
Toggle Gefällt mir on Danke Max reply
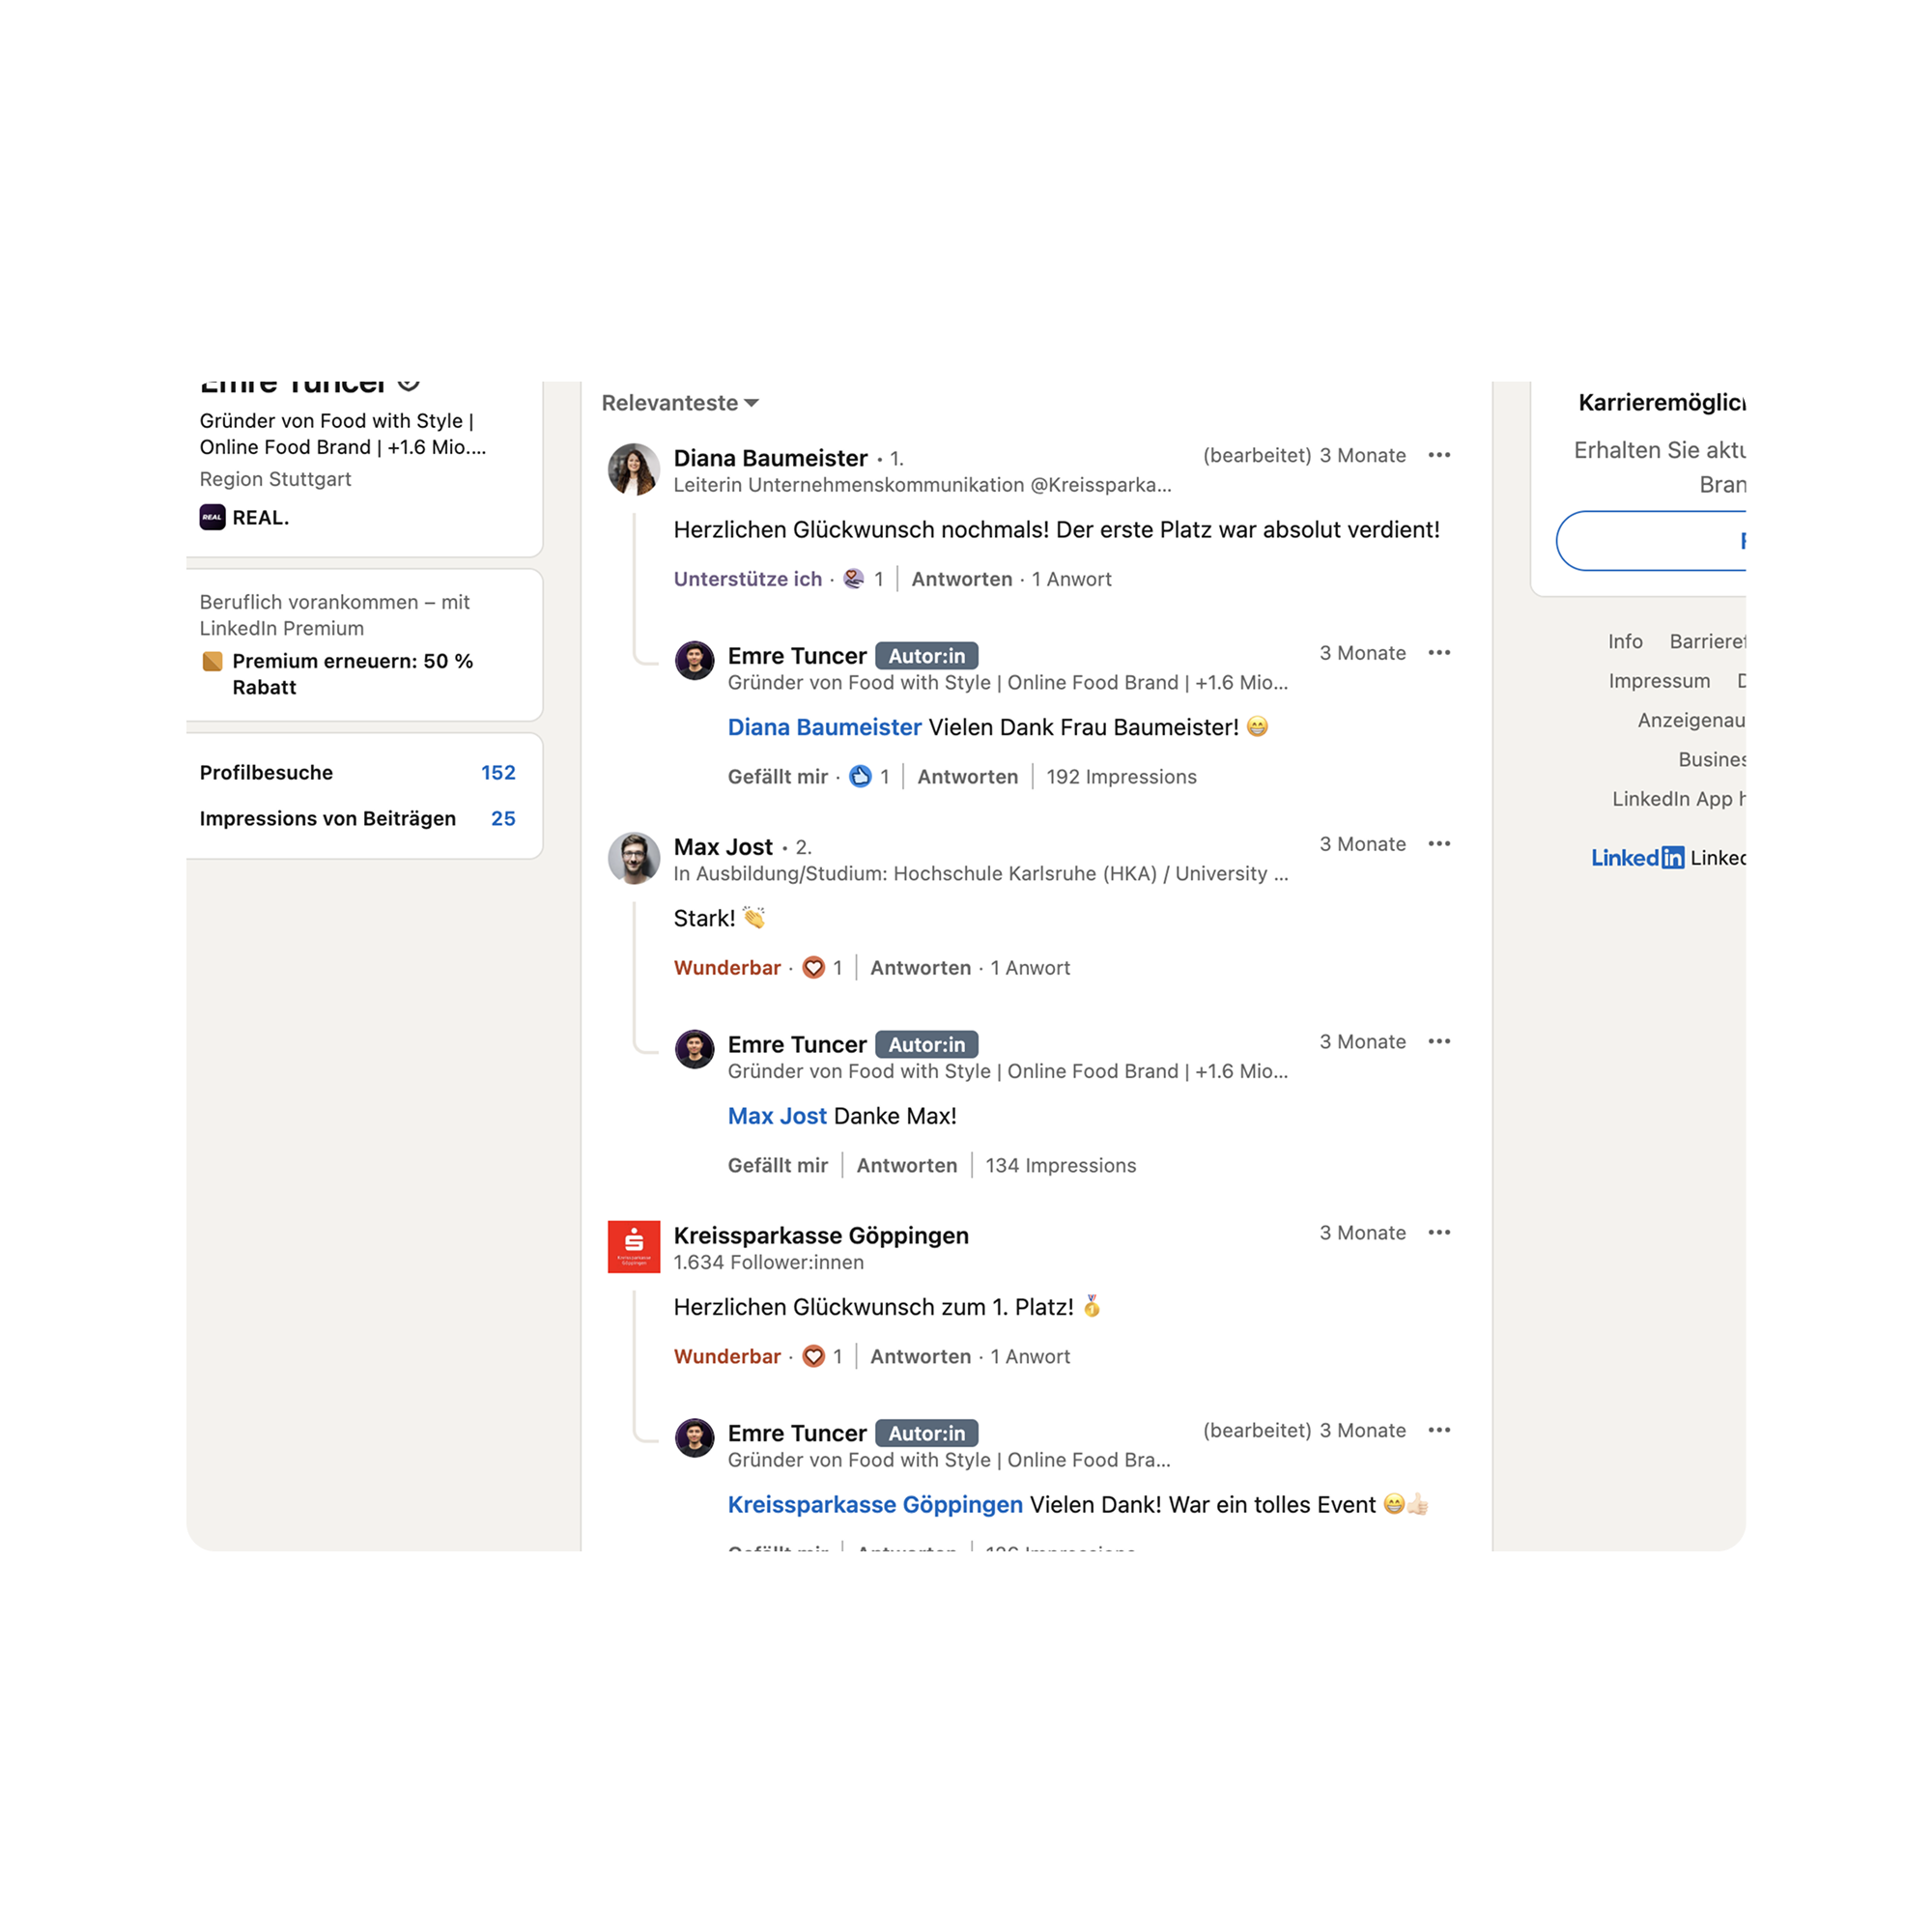point(778,1166)
